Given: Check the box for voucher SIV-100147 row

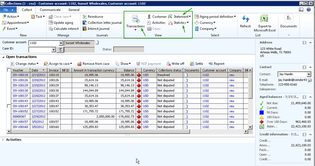Looking at the screenshot, I should (x=9, y=106).
